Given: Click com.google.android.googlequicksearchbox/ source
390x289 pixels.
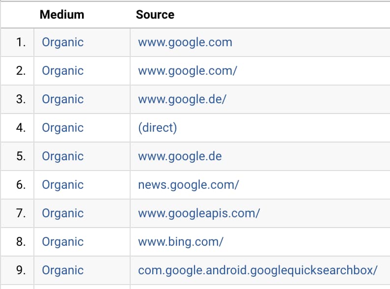Looking at the screenshot, I should click(258, 270).
